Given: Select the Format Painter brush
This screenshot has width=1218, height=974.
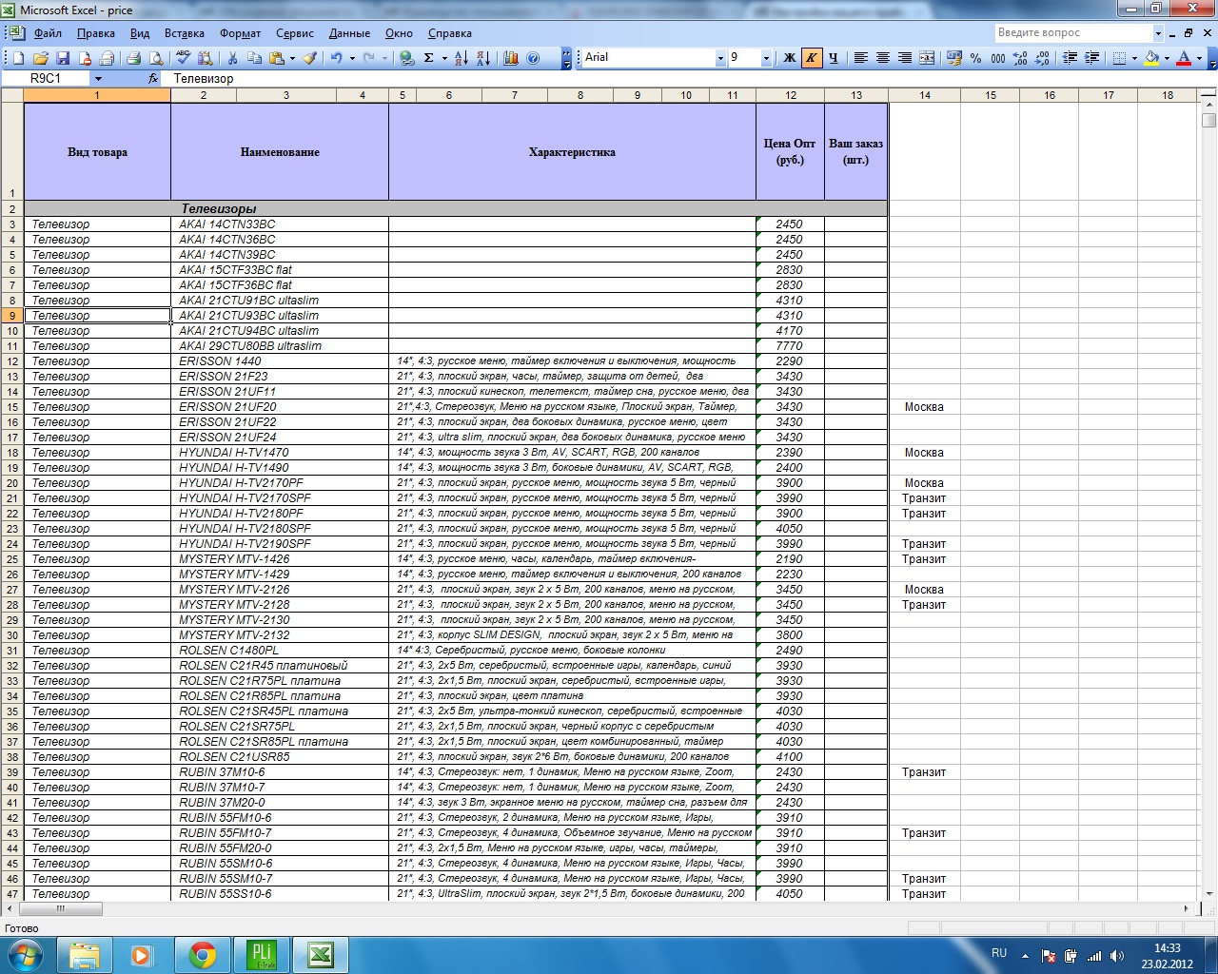Looking at the screenshot, I should [310, 58].
